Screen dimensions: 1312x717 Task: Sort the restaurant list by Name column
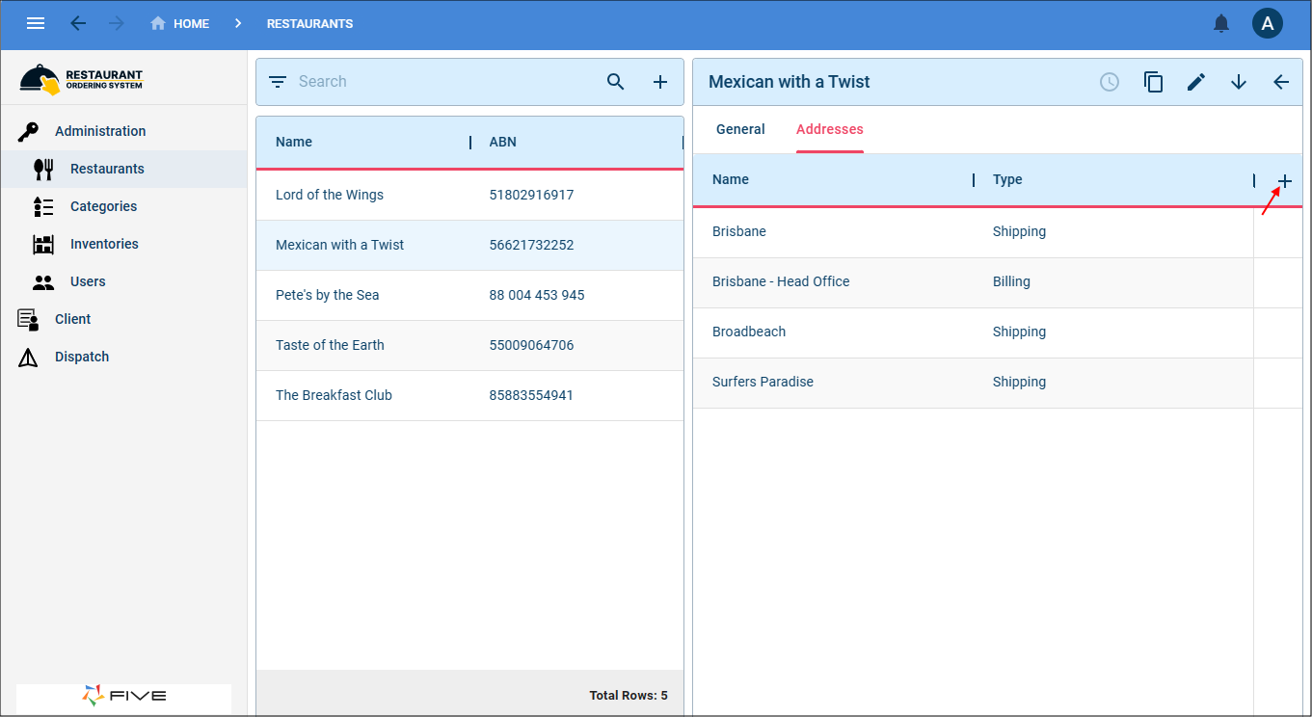(x=294, y=142)
